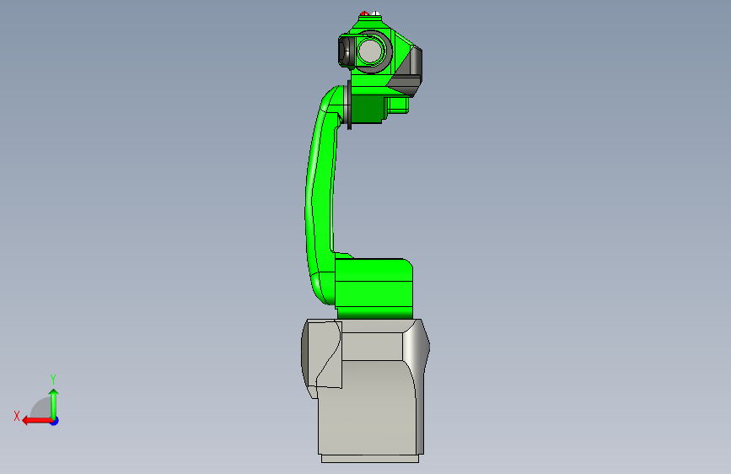Select the "X" axis label

coord(17,416)
